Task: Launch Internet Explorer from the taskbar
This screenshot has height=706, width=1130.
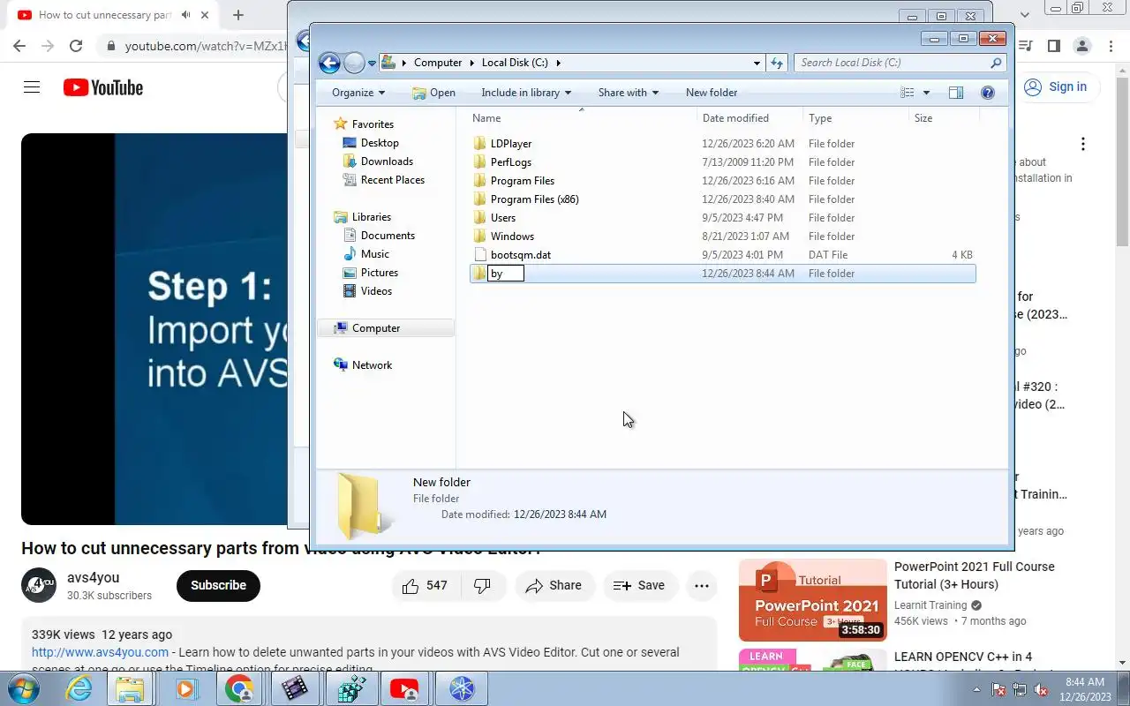Action: [x=79, y=688]
